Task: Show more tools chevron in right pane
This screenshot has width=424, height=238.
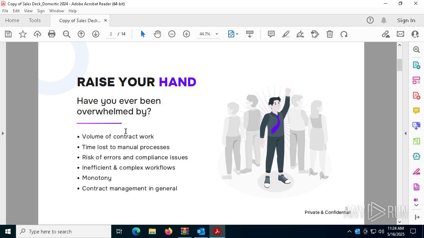Action: pos(416,205)
